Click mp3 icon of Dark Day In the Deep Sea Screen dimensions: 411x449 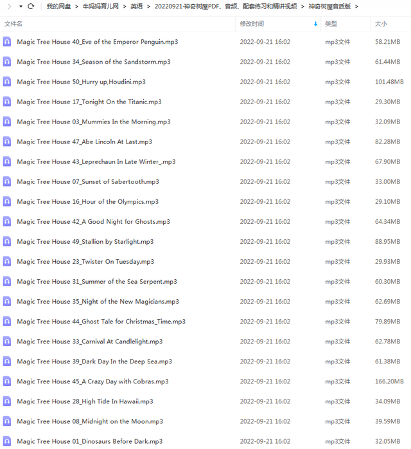coord(7,361)
